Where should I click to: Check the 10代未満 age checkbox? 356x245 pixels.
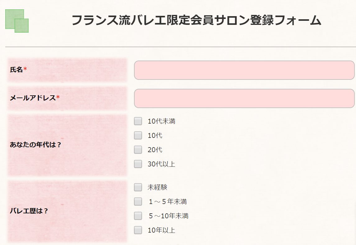138,121
